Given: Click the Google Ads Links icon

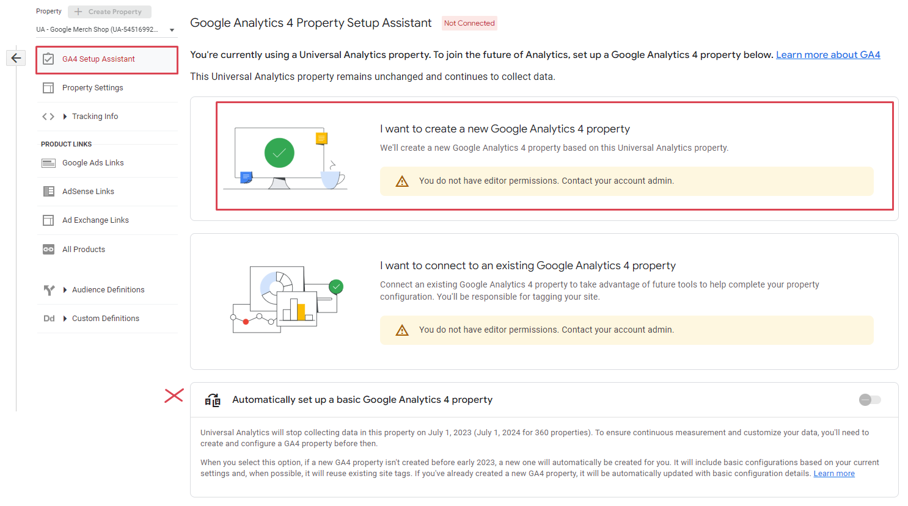Looking at the screenshot, I should coord(48,163).
